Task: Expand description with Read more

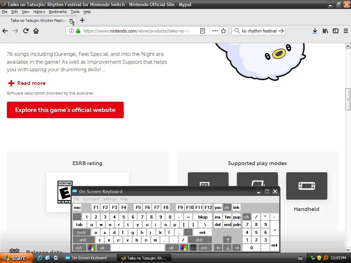Action: 27,83
